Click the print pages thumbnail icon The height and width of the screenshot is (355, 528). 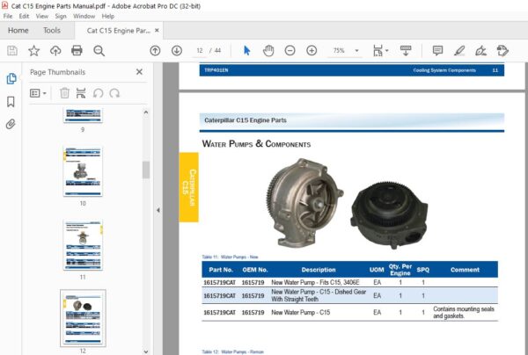(x=81, y=93)
